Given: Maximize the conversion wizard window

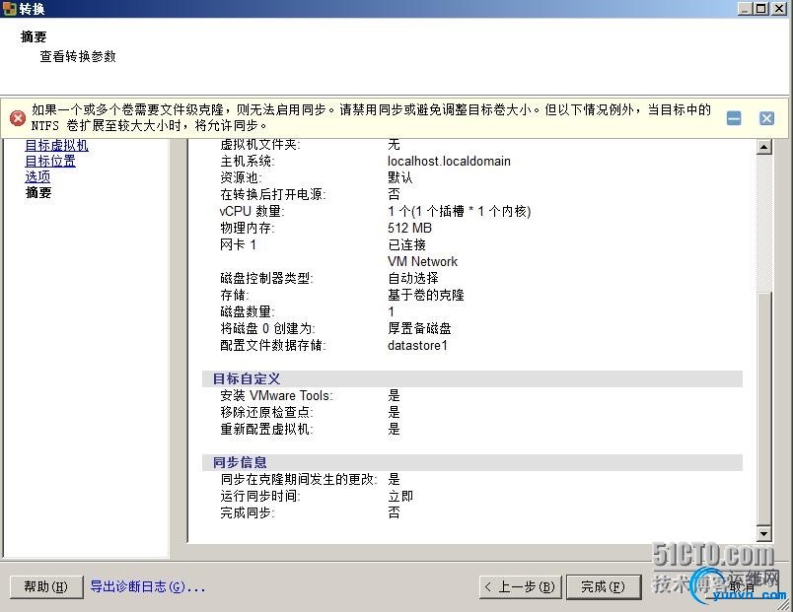Looking at the screenshot, I should pos(762,8).
